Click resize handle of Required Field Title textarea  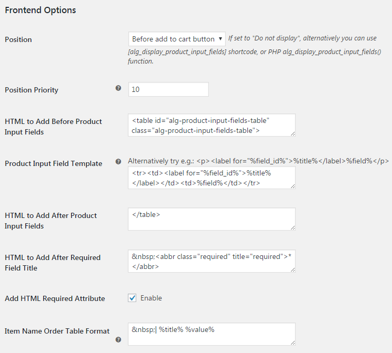292,269
